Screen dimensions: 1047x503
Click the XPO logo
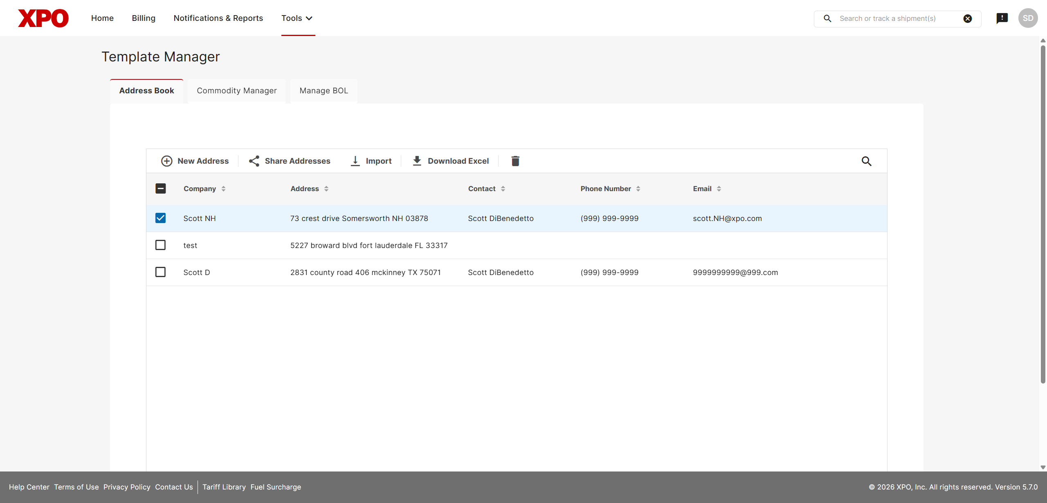tap(43, 18)
